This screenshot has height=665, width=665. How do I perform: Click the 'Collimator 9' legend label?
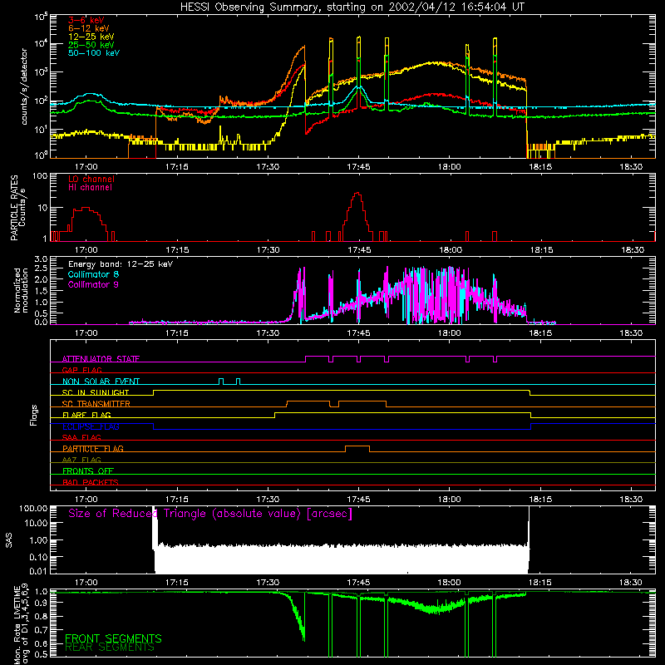pos(93,284)
